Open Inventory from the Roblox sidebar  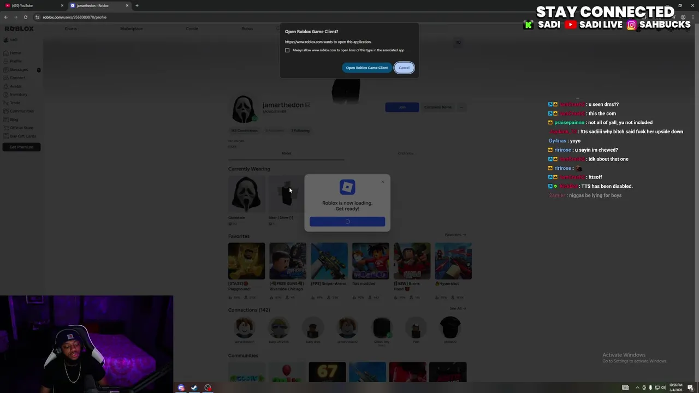19,94
